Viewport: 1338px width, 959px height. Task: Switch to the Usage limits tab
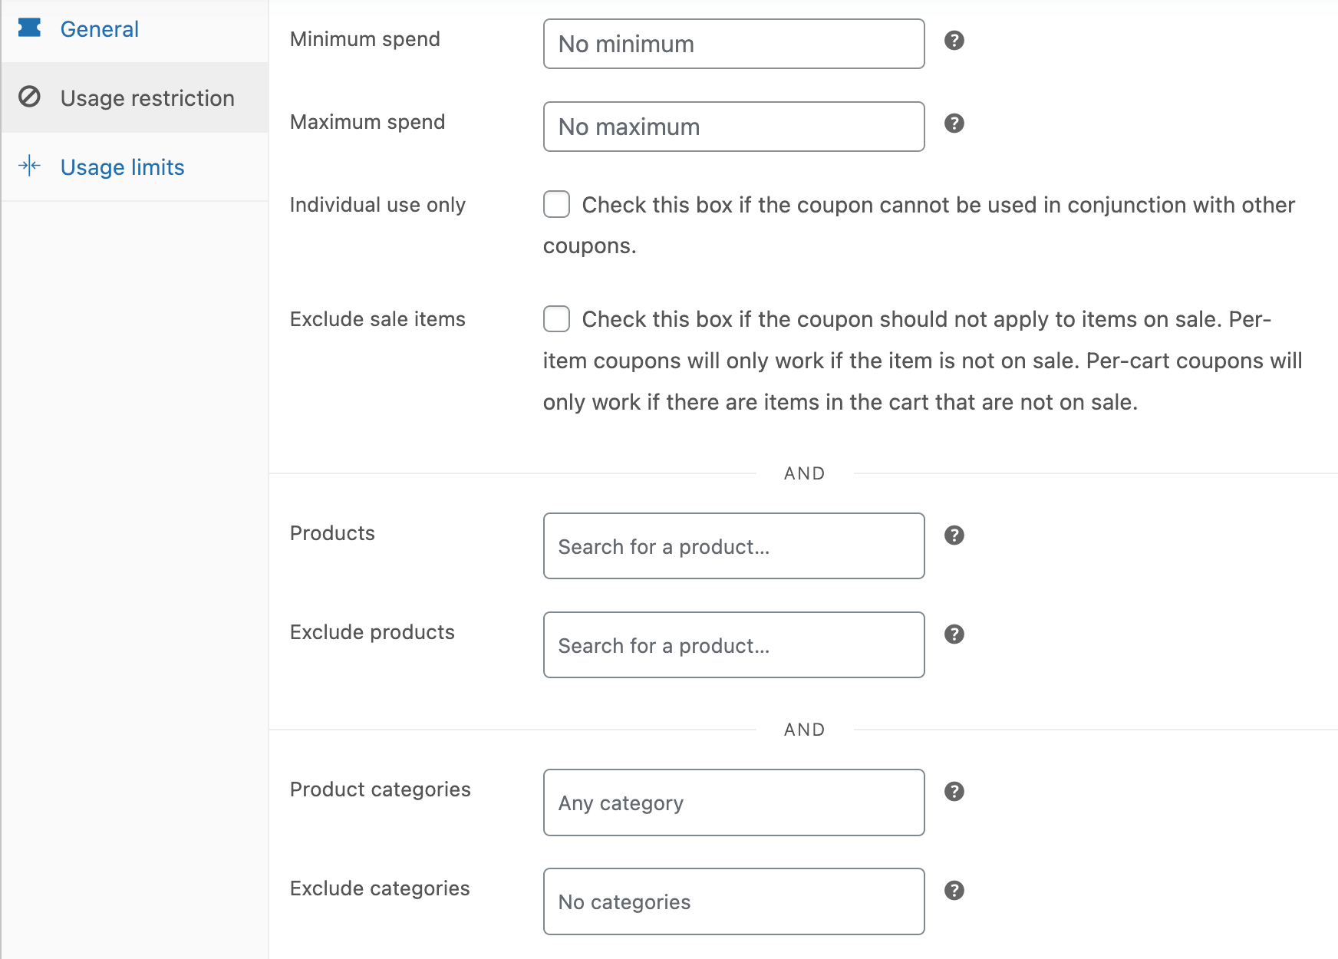[122, 166]
